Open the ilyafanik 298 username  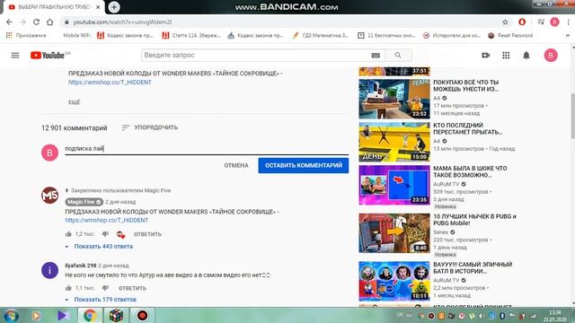(x=80, y=266)
